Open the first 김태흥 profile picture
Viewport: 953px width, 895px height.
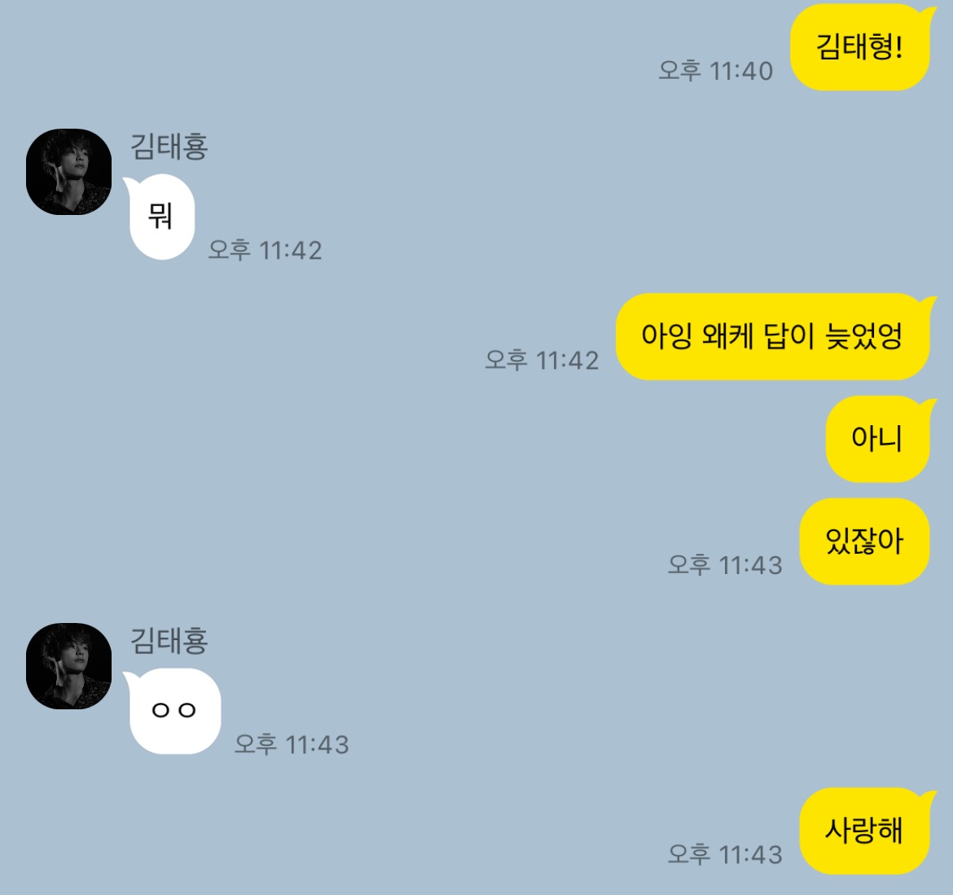pos(68,171)
